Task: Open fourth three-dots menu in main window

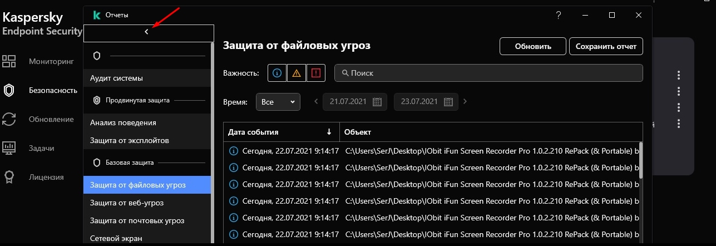Action: (x=679, y=124)
